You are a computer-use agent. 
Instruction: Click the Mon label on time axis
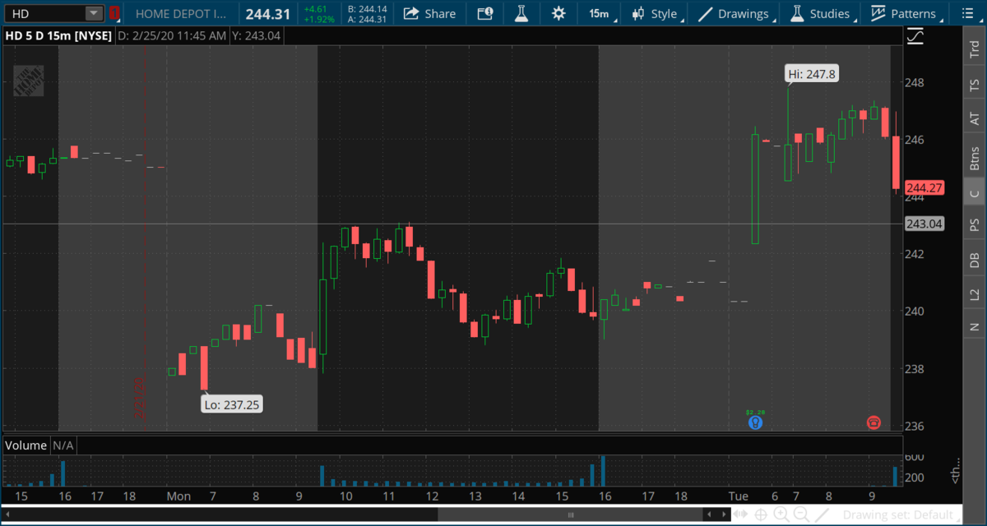click(x=178, y=496)
